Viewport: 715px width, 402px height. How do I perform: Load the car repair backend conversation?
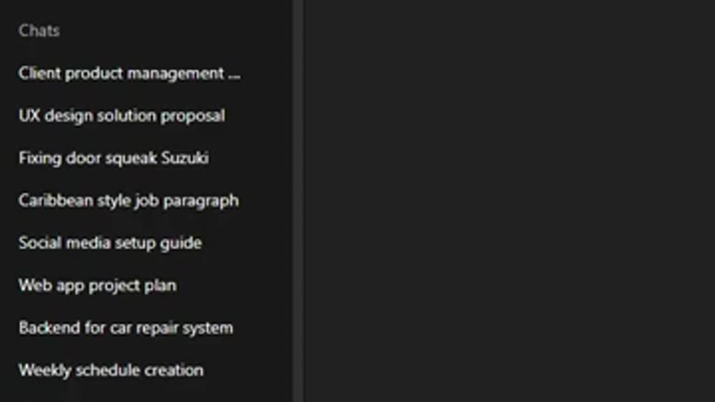126,328
